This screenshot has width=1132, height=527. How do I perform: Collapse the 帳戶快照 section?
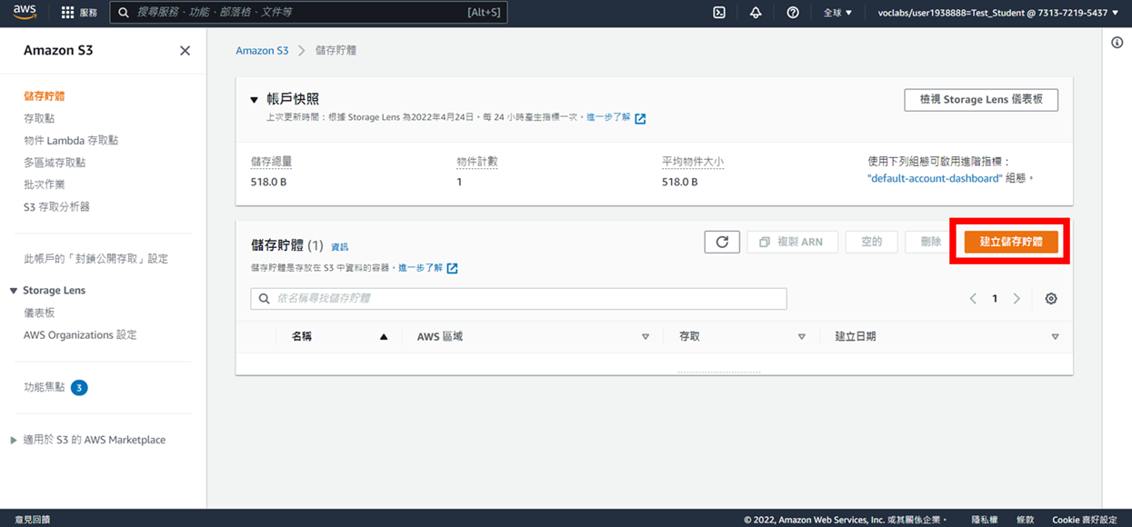click(255, 100)
